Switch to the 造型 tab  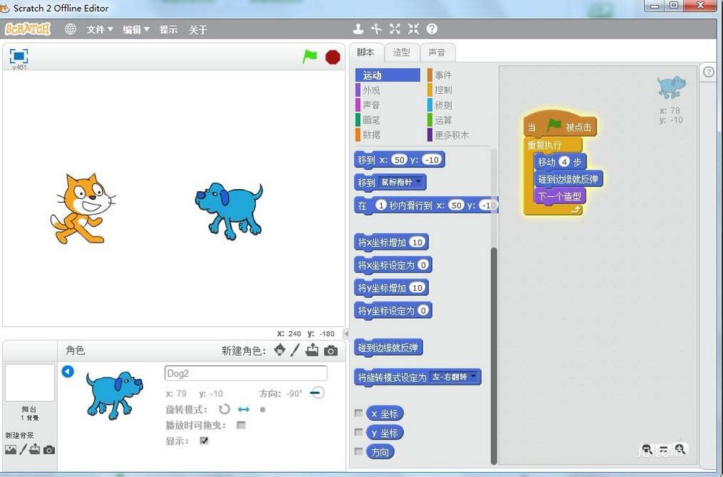[x=401, y=53]
